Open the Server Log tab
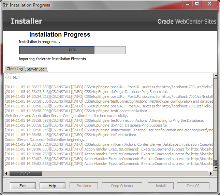This screenshot has width=220, height=195. point(35,69)
